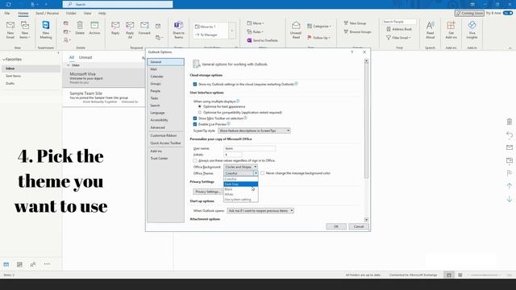
Task: Select Black theme option
Action: tap(240, 189)
